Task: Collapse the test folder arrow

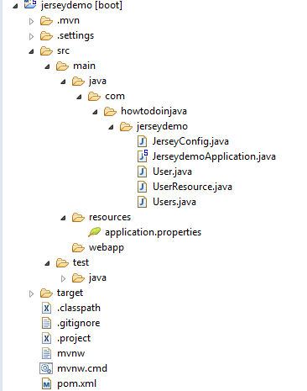Action: (47, 263)
